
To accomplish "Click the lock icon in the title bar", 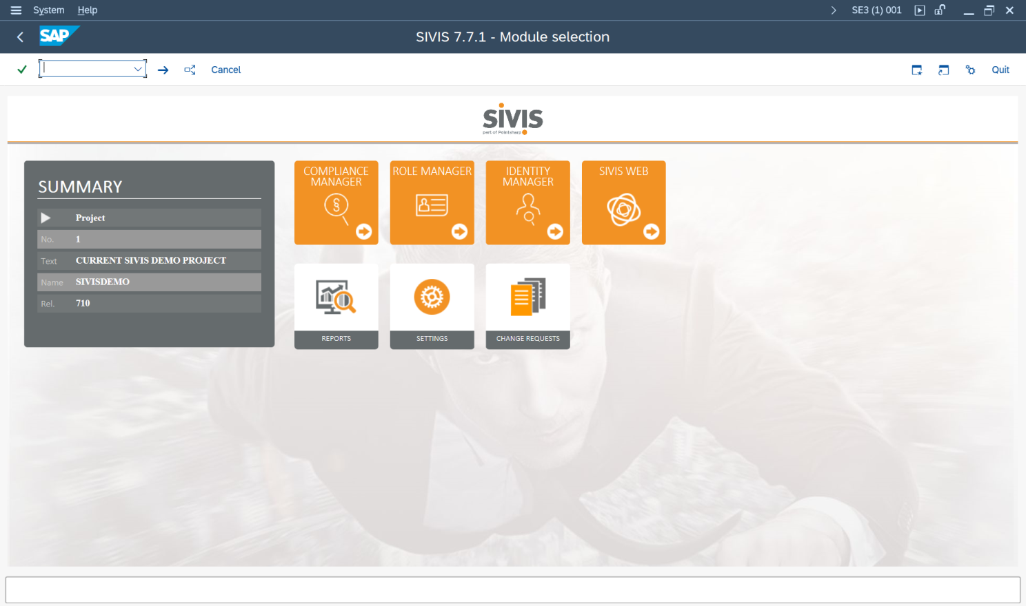I will 940,10.
